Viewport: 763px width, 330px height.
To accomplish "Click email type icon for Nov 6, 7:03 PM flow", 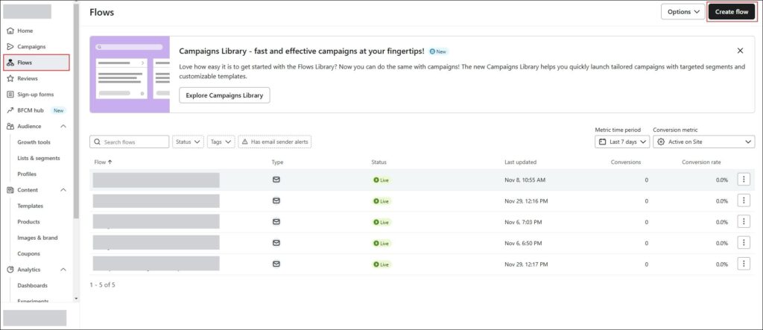I will point(276,221).
